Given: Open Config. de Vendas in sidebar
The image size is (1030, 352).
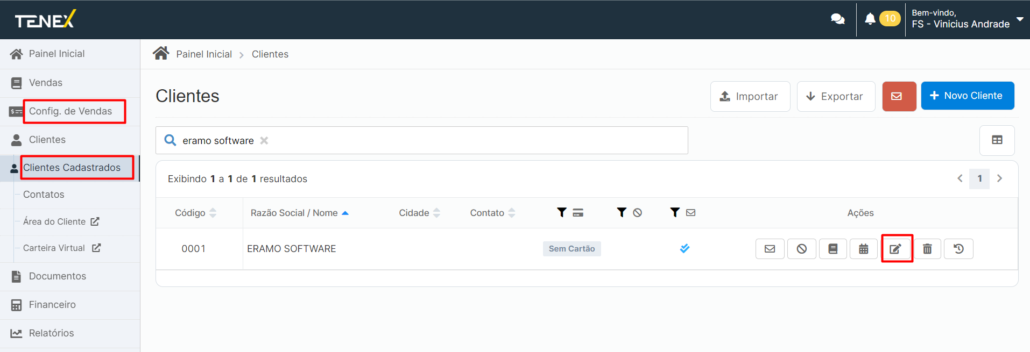Looking at the screenshot, I should pos(70,111).
